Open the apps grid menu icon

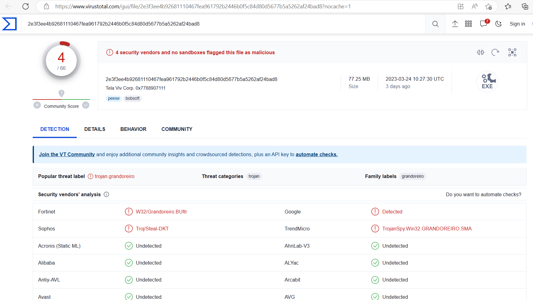[468, 24]
